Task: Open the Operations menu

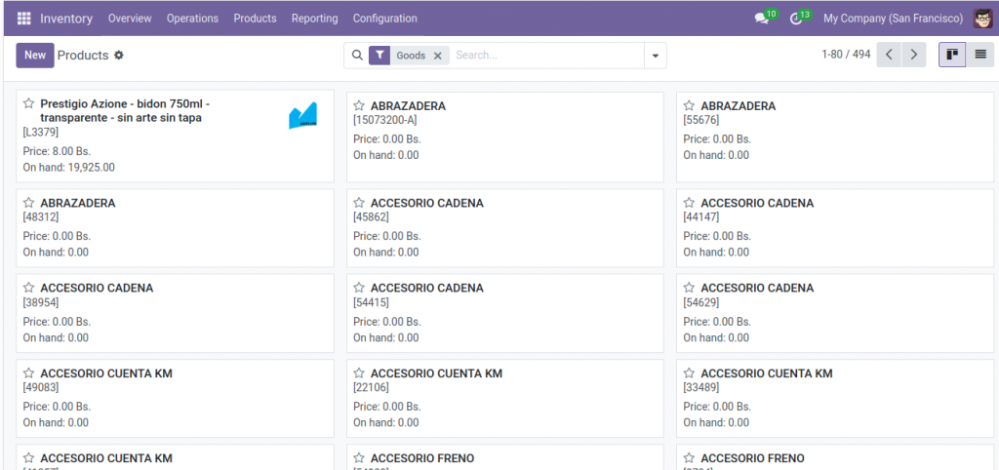Action: coord(192,19)
